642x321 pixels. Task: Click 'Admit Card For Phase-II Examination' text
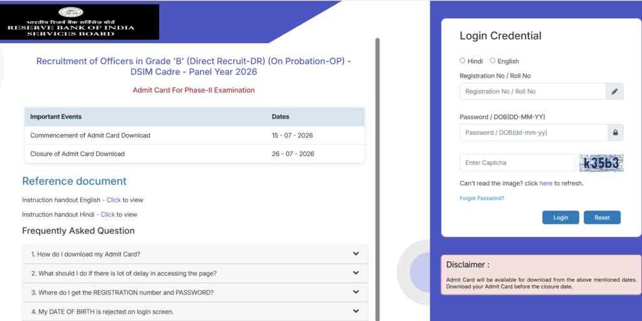194,90
